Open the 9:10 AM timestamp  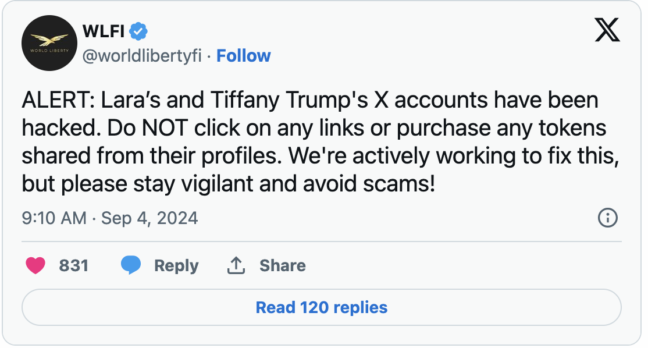click(x=54, y=218)
